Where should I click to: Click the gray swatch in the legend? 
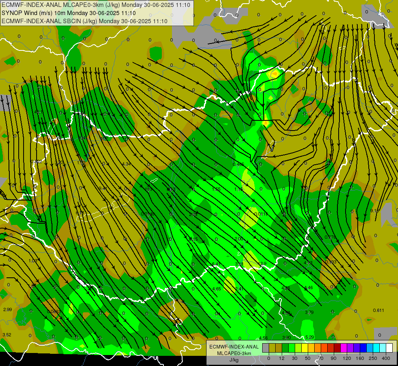(x=265, y=348)
